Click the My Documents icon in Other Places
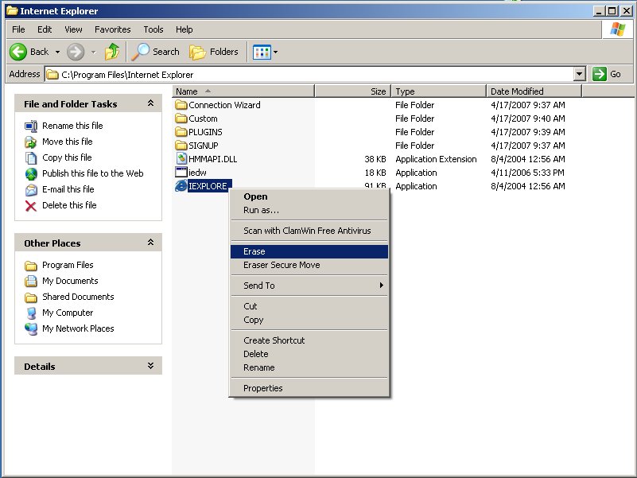This screenshot has height=478, width=637. pos(31,282)
